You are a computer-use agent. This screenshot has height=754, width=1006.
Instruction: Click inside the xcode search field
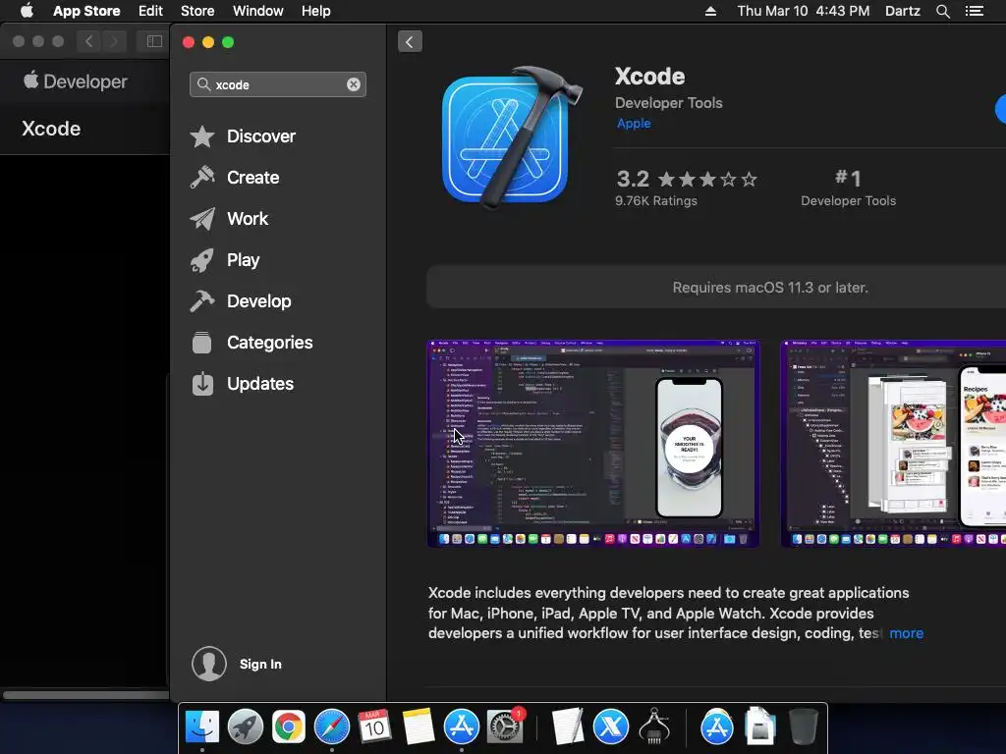point(278,84)
